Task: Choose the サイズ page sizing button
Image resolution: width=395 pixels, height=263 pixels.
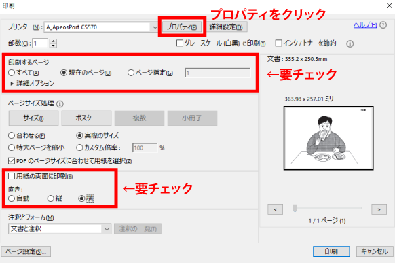Action: tap(33, 118)
